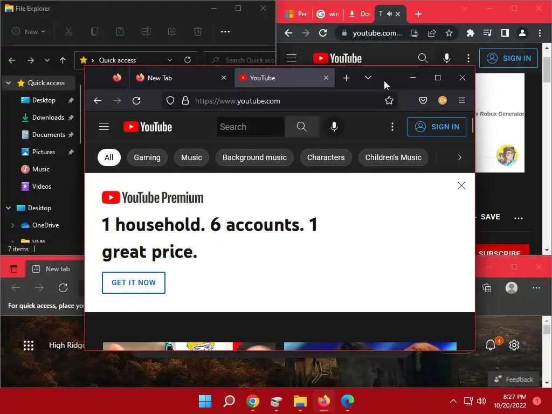Open Edge page settings gear icon
The image size is (552, 414).
[x=514, y=345]
